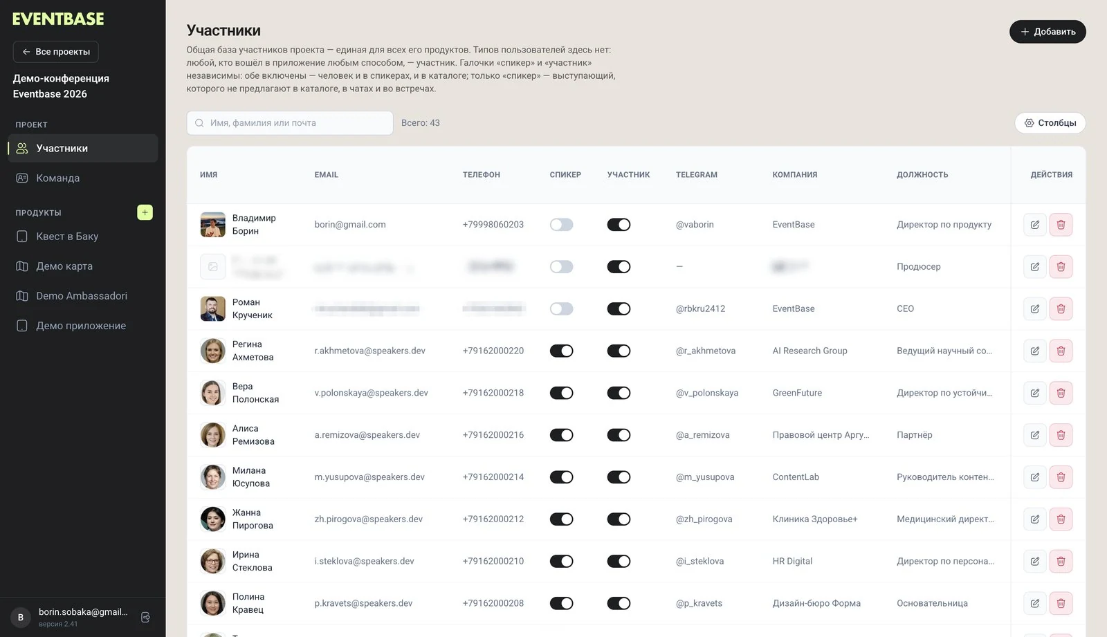The height and width of the screenshot is (637, 1107).
Task: Open Demo Ambassadori product
Action: click(83, 296)
